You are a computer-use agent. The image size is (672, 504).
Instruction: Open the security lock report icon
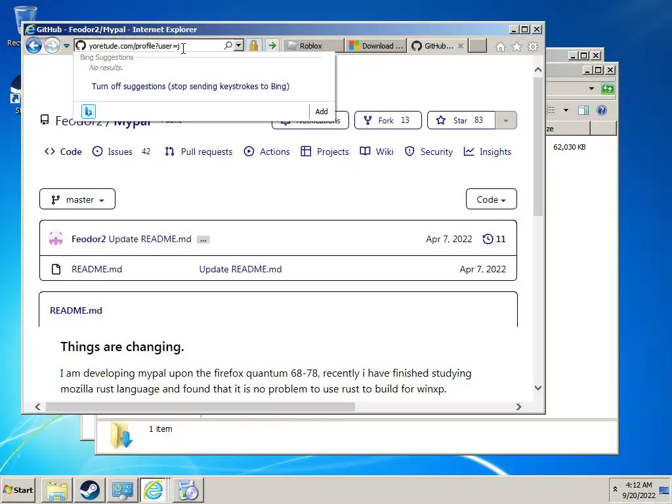coord(254,45)
